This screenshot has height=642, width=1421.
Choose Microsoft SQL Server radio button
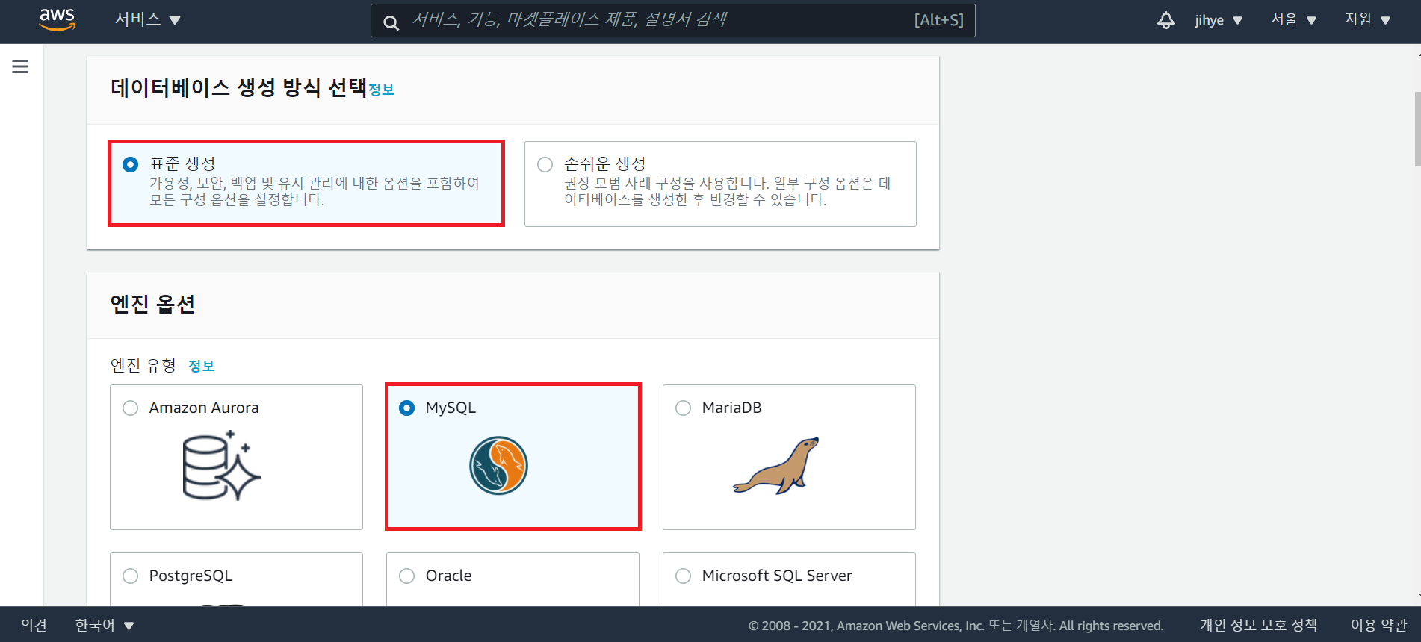point(684,576)
